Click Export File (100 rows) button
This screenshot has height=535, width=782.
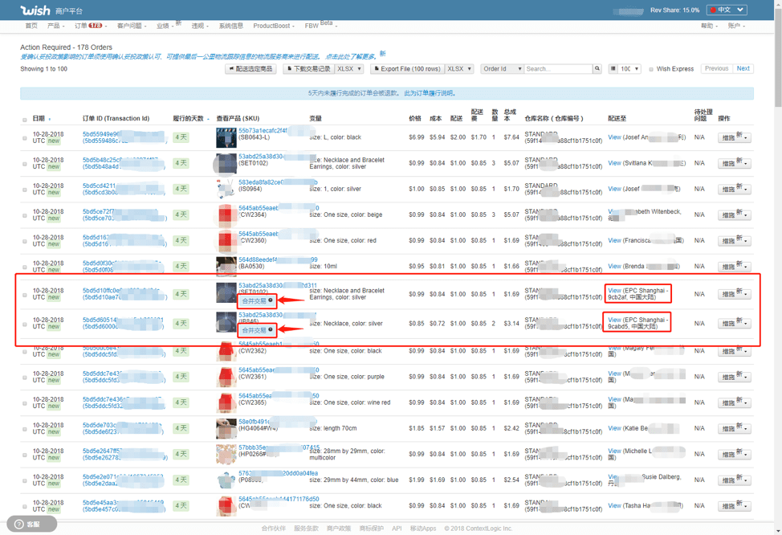point(407,69)
